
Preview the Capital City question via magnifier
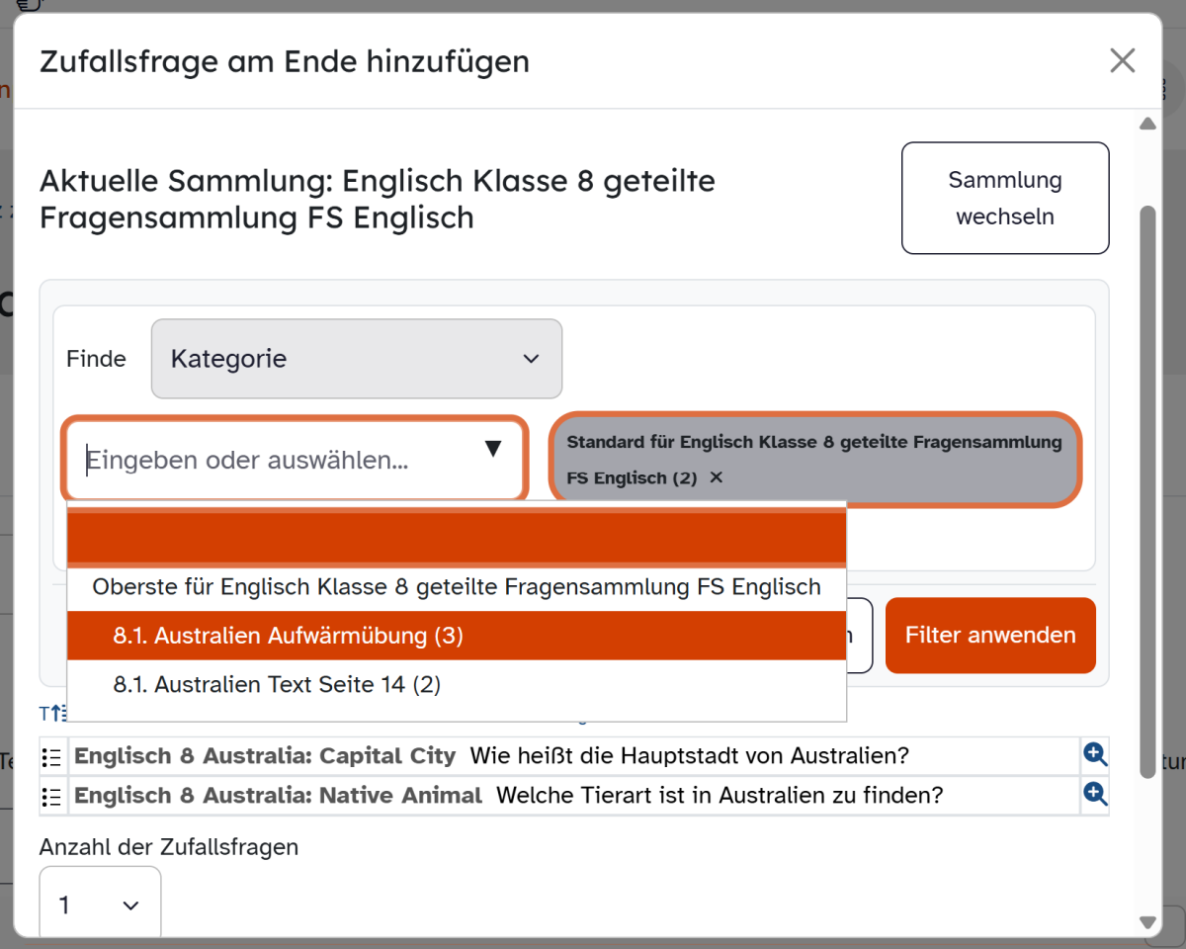(1094, 756)
